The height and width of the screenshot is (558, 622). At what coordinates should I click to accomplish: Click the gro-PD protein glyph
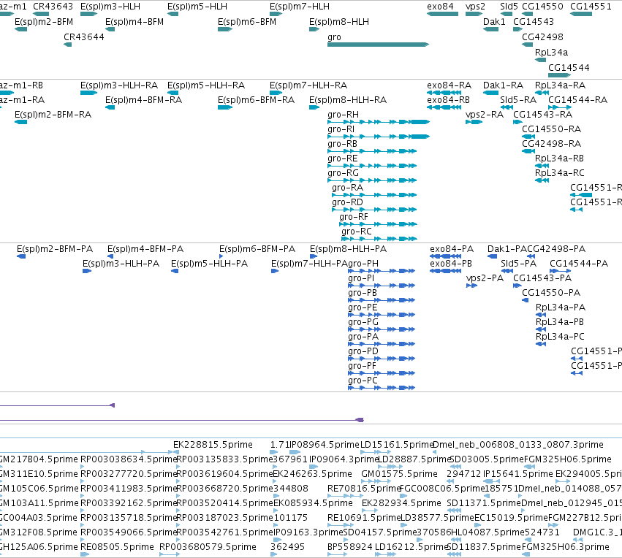point(382,359)
